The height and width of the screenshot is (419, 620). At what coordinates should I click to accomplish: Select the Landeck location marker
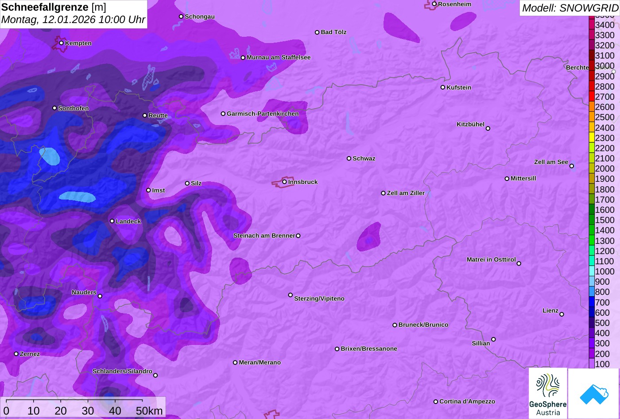point(112,221)
